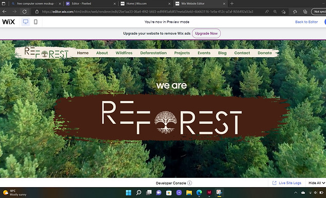
Task: Open the Events page in menu
Action: coord(204,53)
